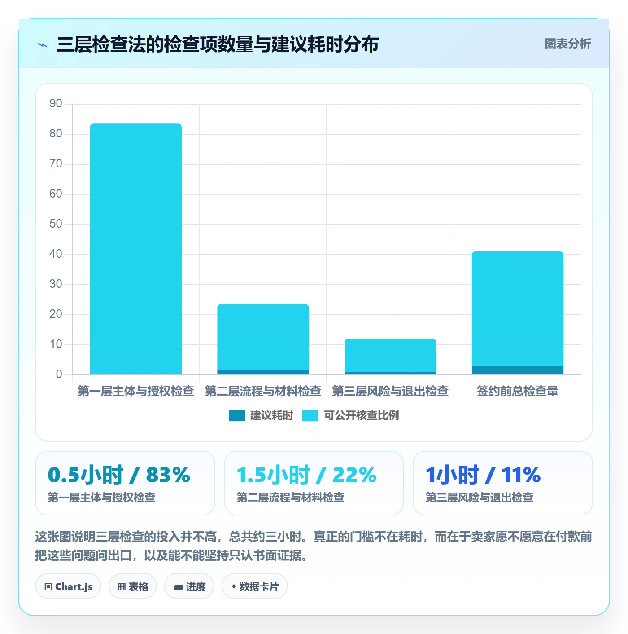Click the square icon in Chart.js chip

tap(48, 587)
